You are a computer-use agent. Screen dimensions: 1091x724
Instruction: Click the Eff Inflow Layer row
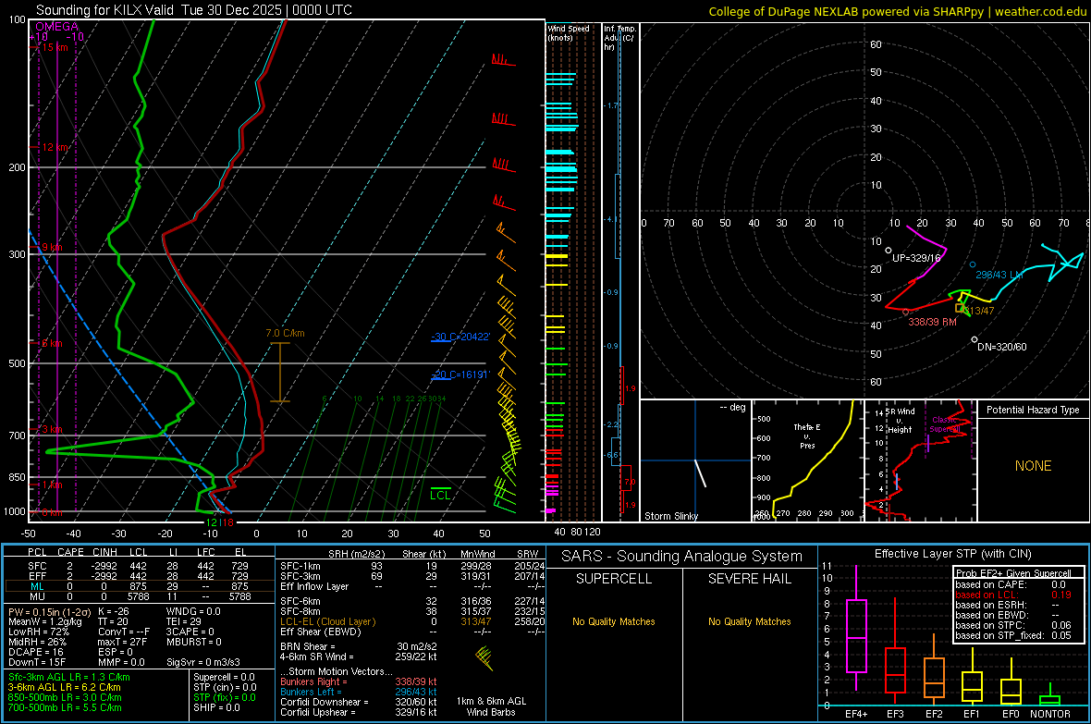pyautogui.click(x=412, y=586)
